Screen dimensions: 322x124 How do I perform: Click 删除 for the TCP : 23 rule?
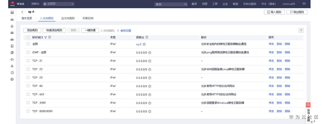(287, 78)
